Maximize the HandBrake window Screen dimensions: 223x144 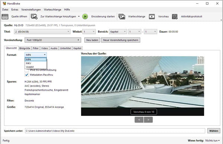tap(207, 3)
